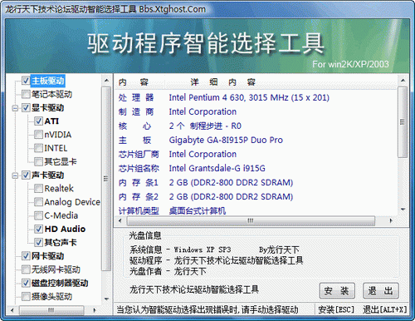The image size is (415, 321).
Task: Click the 退出 exit button
Action: (x=380, y=291)
